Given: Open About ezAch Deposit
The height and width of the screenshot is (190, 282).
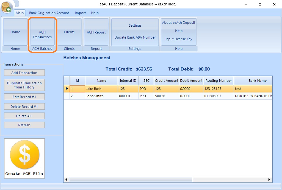Looking at the screenshot, I should click(179, 23).
